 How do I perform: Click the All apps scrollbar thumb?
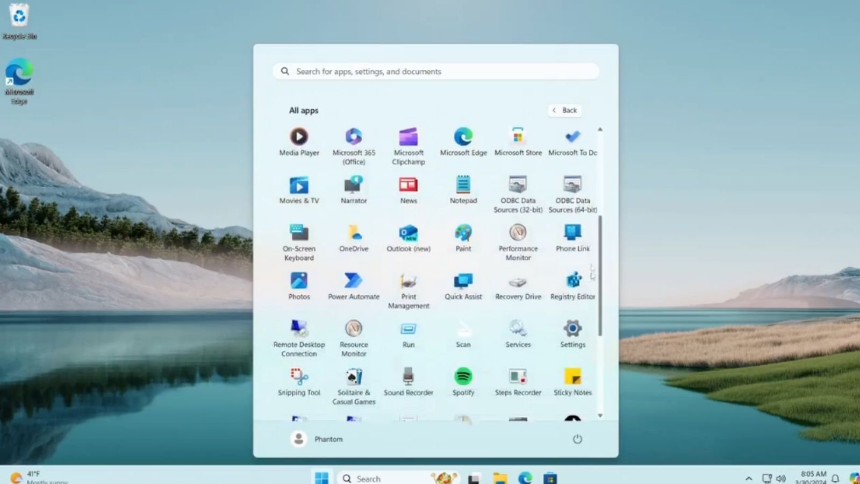[600, 275]
